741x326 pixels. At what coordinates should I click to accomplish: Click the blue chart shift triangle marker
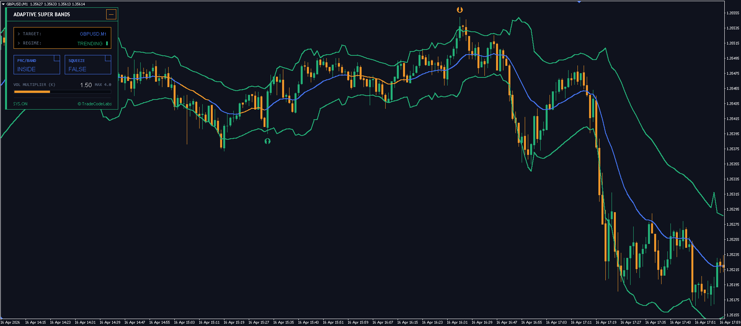click(579, 2)
